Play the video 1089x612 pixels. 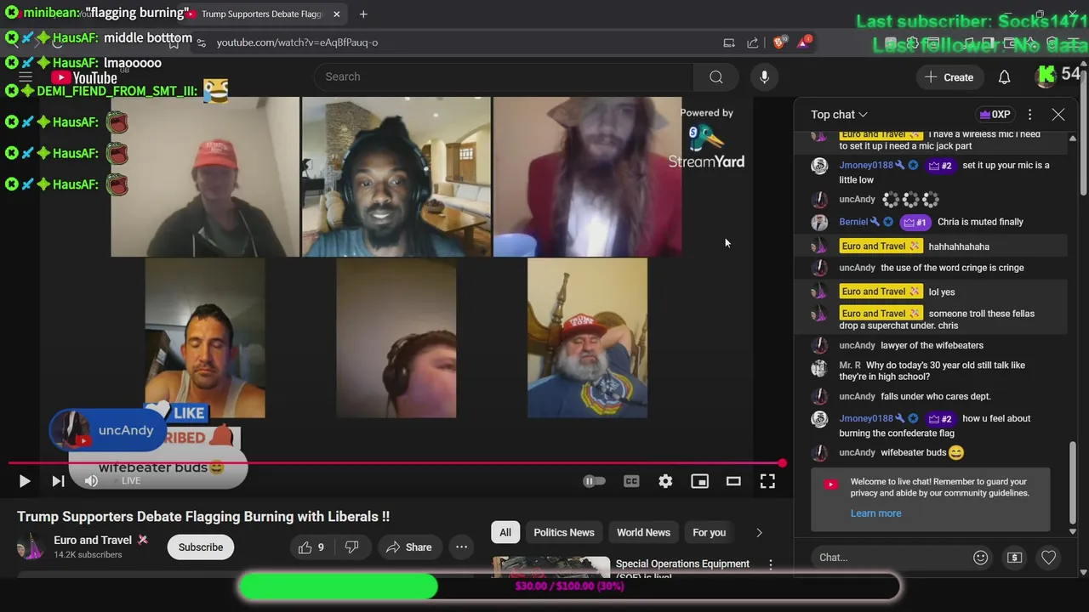pyautogui.click(x=25, y=481)
